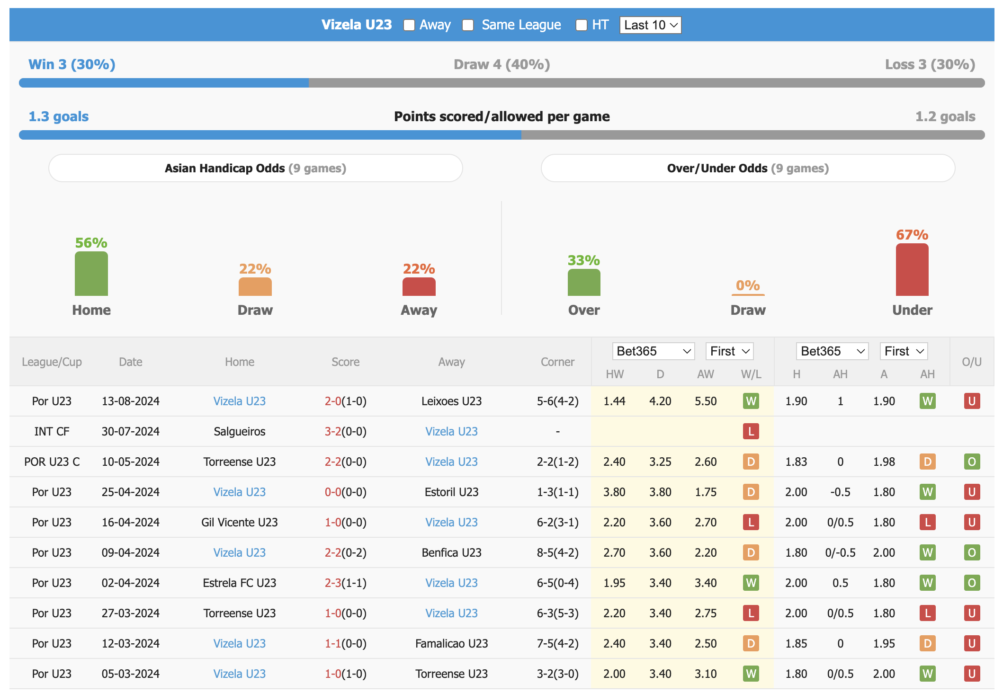Enable the Same League checkbox
This screenshot has width=1003, height=693.
[x=468, y=25]
